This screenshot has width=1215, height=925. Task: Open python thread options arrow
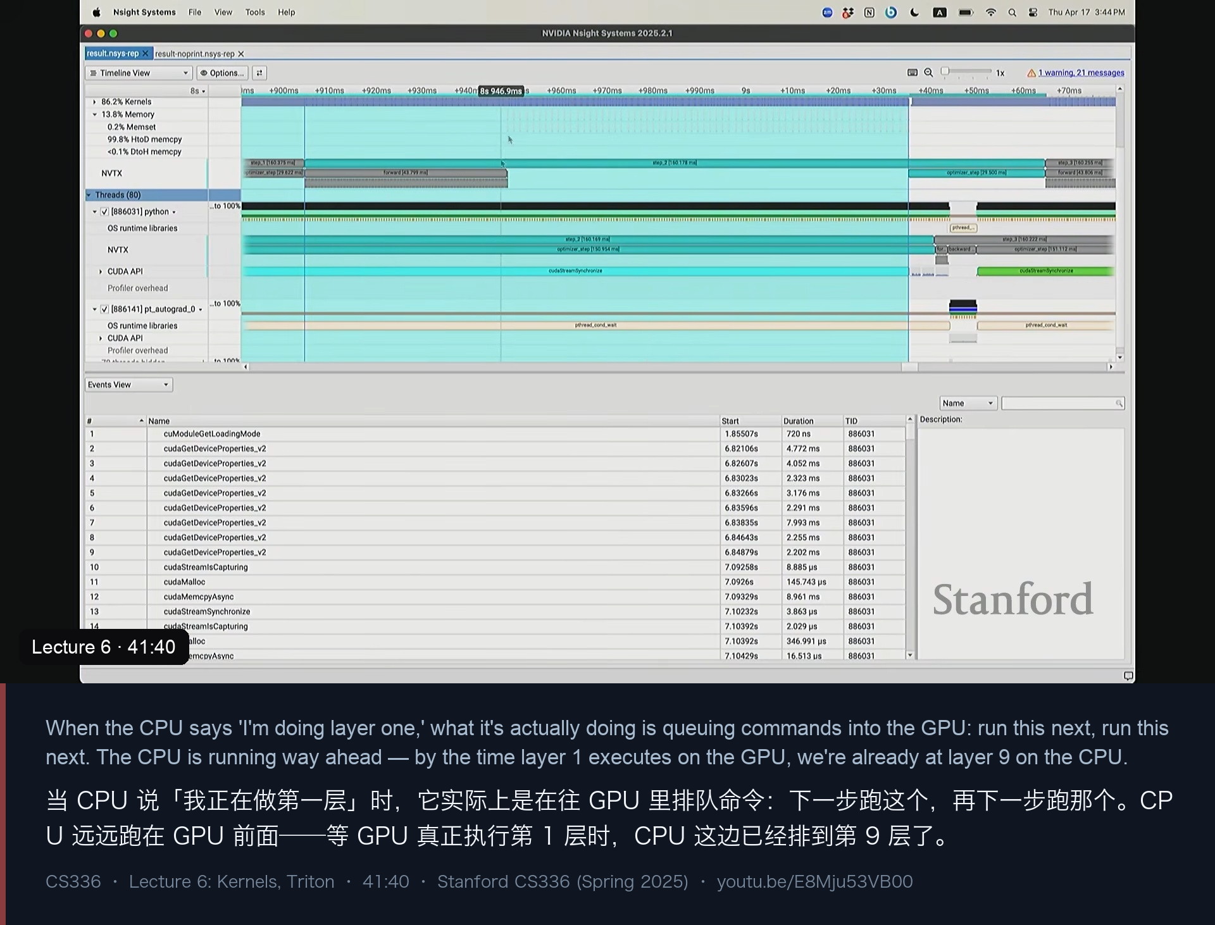pos(174,212)
